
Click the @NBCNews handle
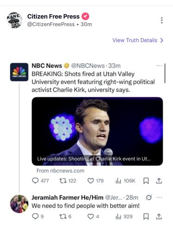pyautogui.click(x=88, y=66)
